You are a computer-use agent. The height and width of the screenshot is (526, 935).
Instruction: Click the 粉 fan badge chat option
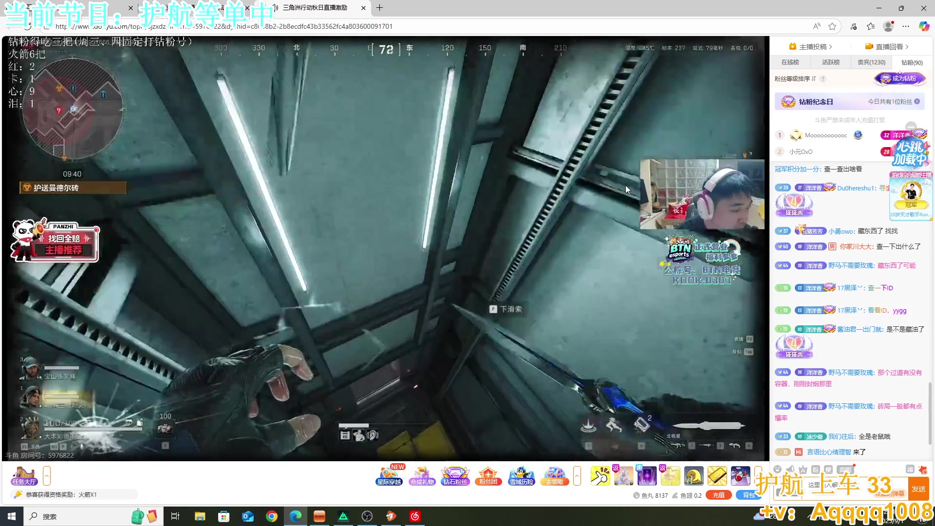pyautogui.click(x=816, y=470)
